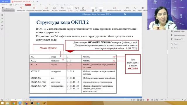Enable Режим чтения reading mode
This screenshot has width=187, height=105.
pos(127,9)
